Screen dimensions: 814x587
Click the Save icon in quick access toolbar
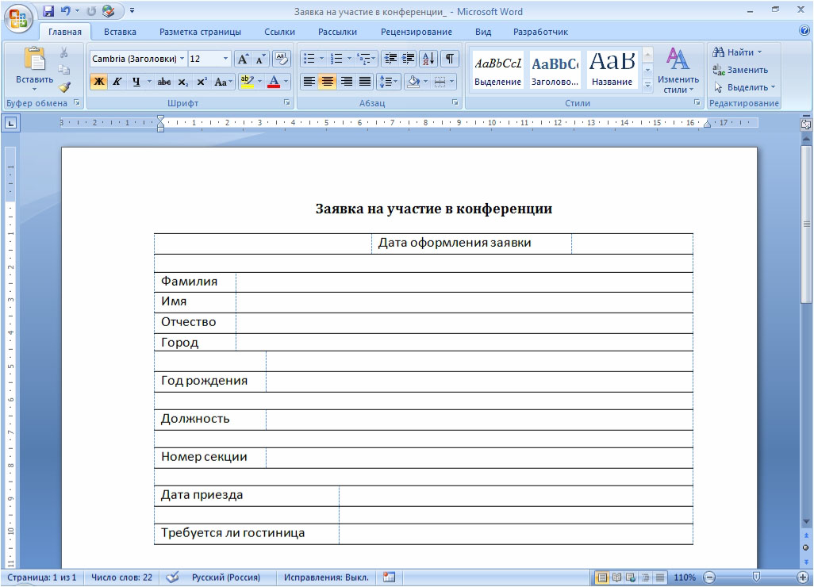click(x=48, y=11)
